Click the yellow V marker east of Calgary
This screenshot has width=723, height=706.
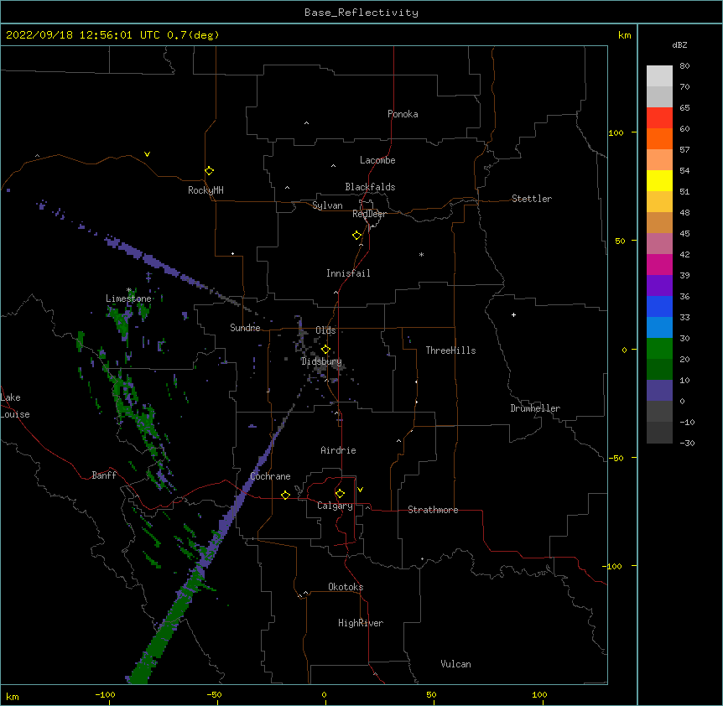click(360, 490)
